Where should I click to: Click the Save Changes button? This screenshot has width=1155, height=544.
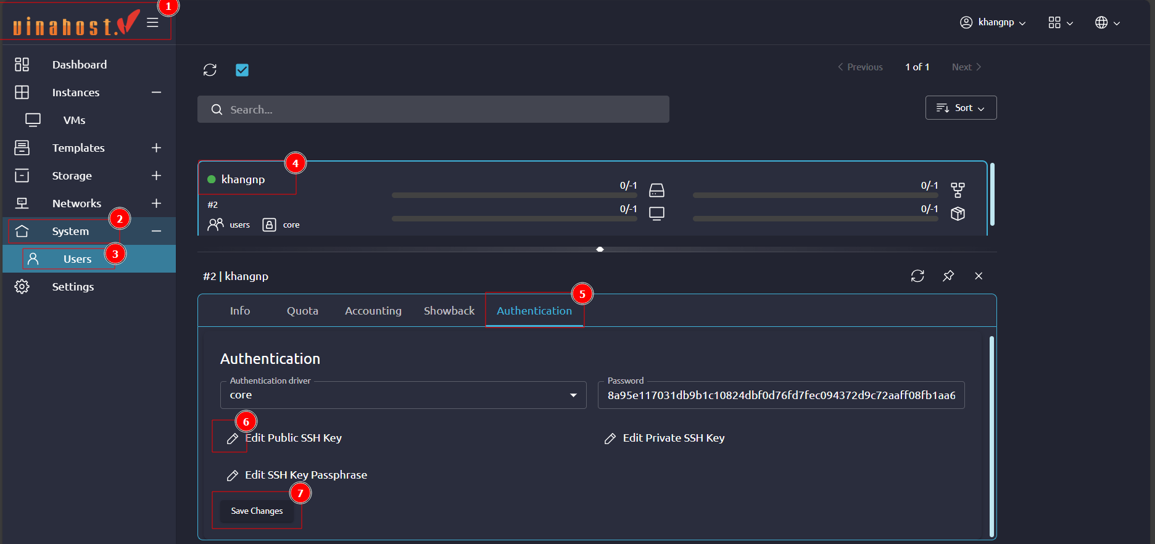pyautogui.click(x=257, y=511)
